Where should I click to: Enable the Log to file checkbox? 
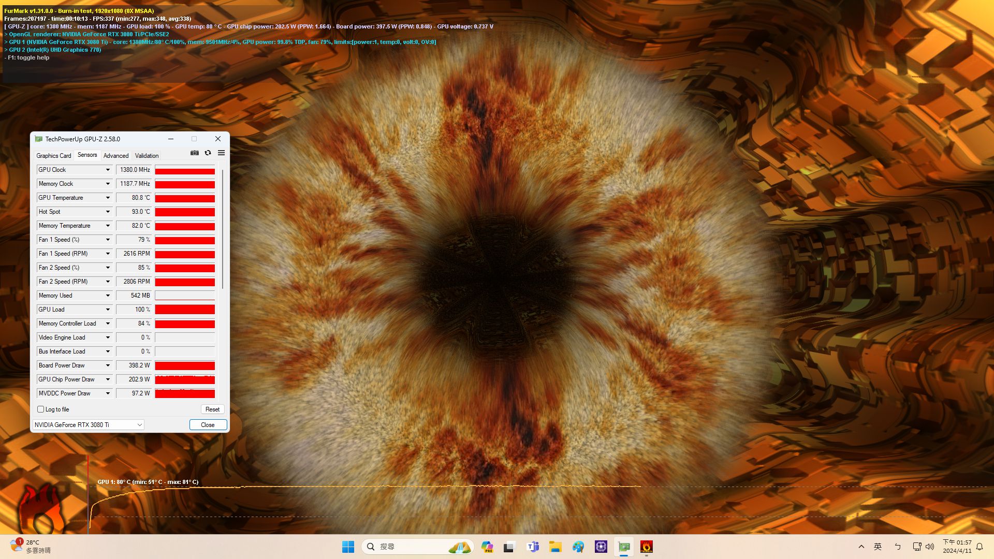click(40, 409)
